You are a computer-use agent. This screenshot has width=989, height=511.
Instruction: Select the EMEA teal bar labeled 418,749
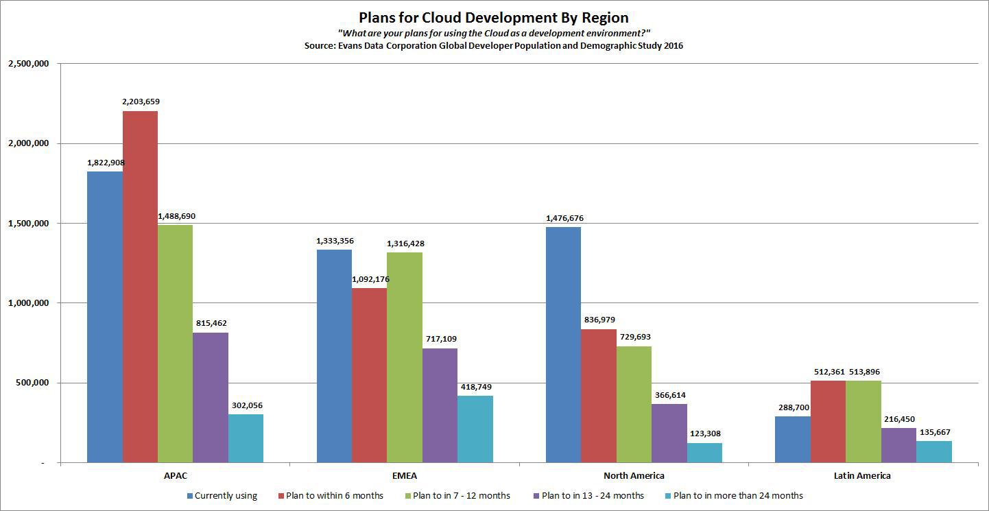coord(475,429)
